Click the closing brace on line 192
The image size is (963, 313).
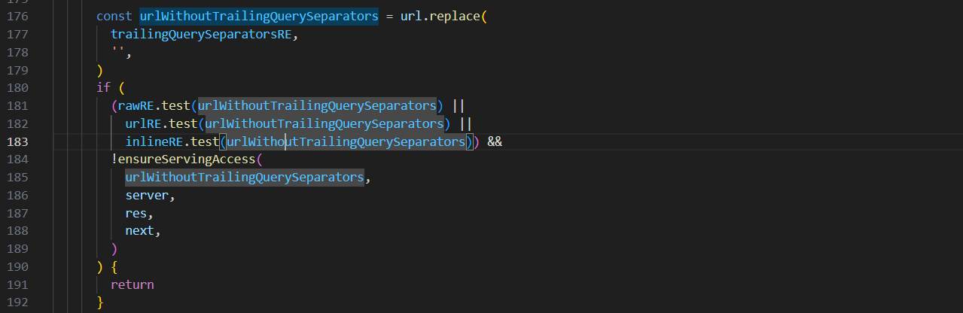[100, 302]
